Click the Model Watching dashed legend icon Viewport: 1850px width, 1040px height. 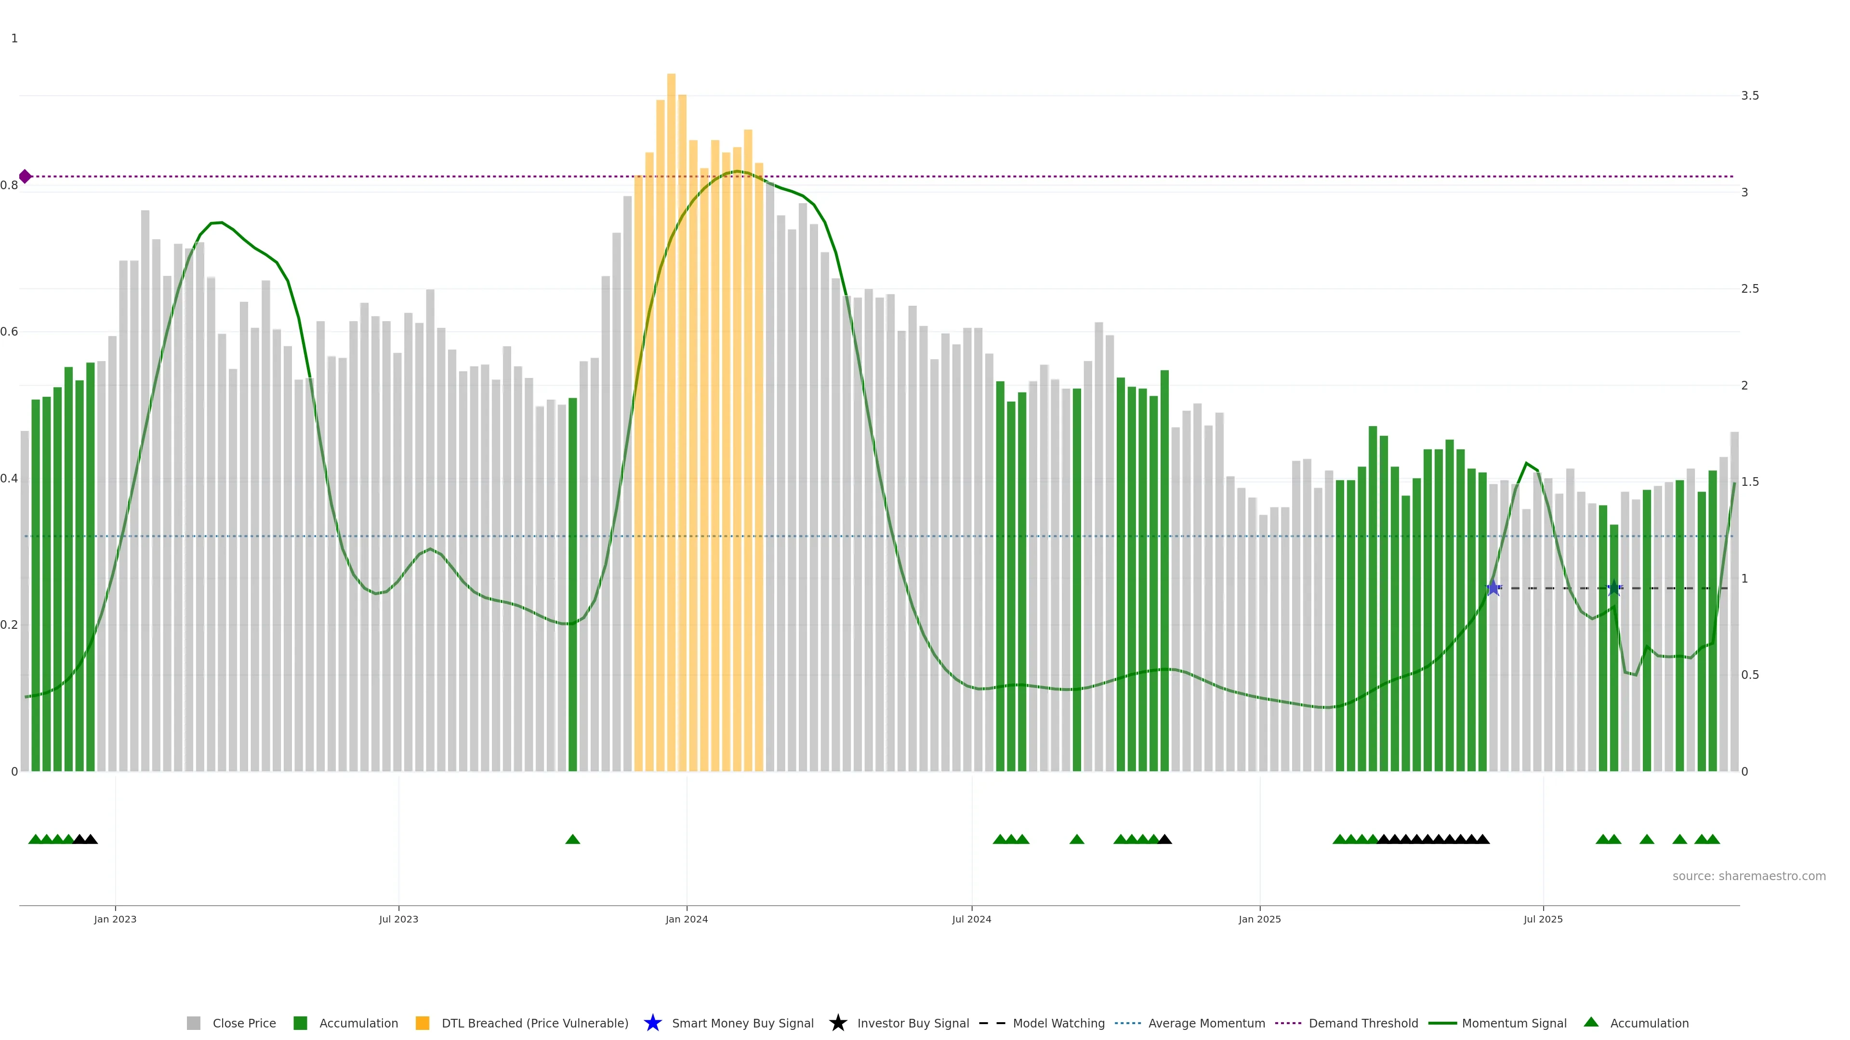tap(992, 1023)
